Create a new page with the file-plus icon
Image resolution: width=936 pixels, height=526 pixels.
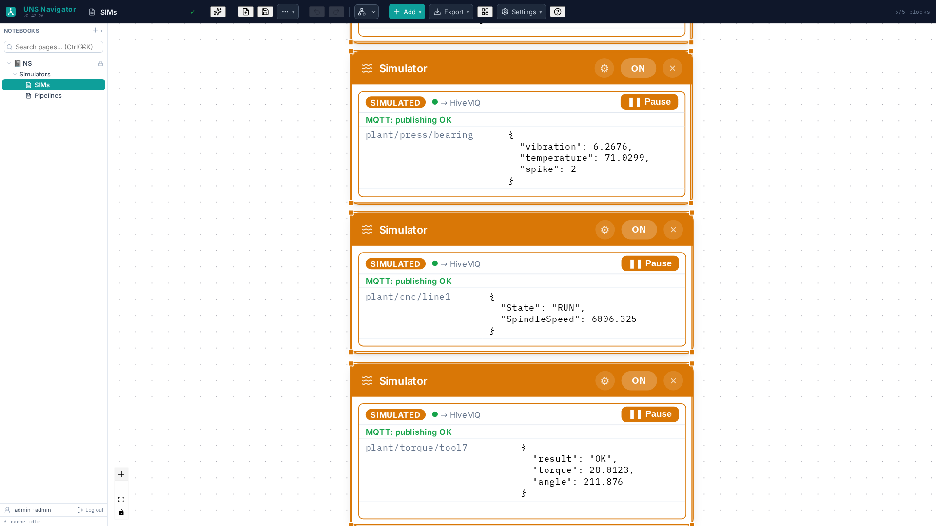(246, 12)
